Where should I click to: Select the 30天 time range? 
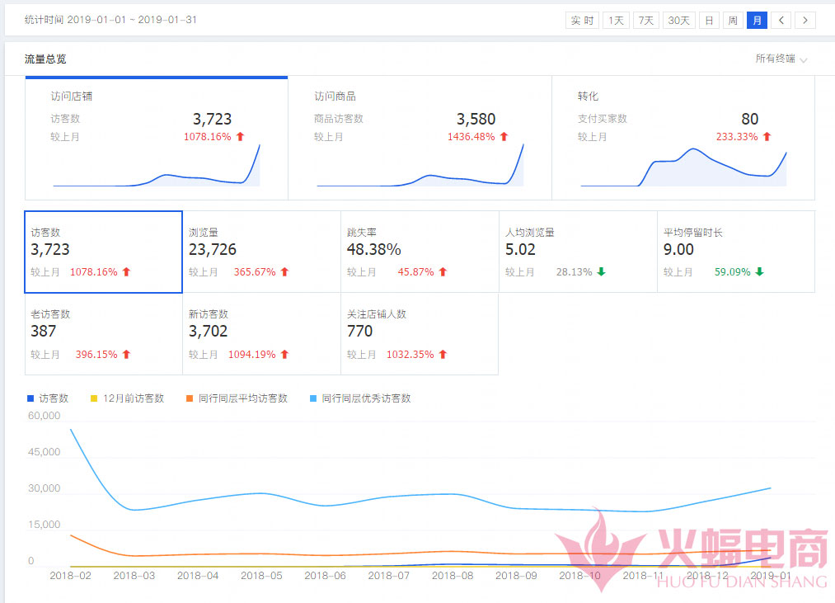click(679, 21)
